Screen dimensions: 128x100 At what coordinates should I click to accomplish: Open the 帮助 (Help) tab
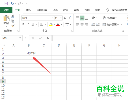point(98,10)
